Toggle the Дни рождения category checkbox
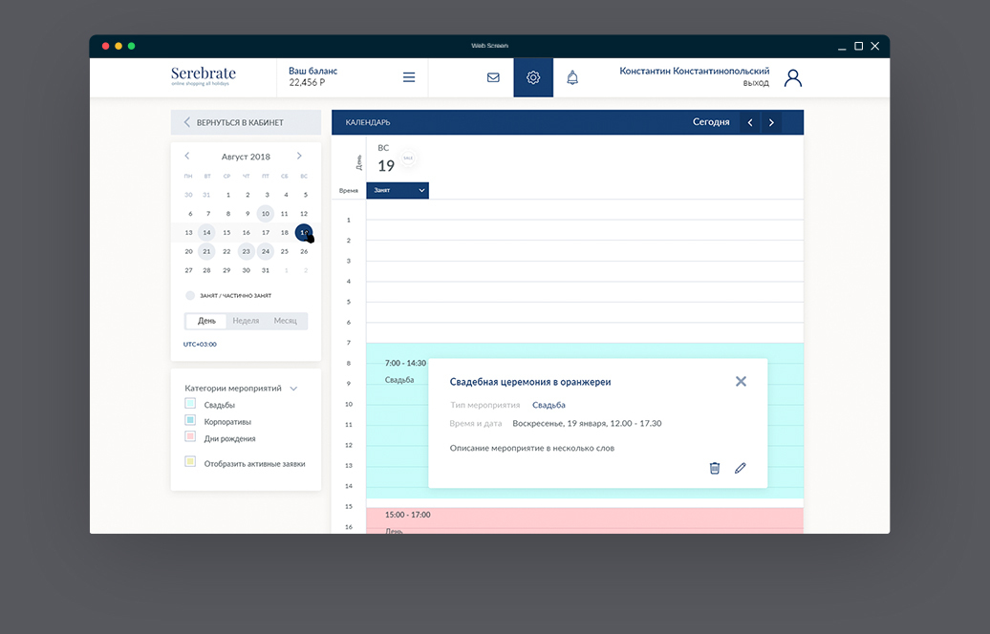The height and width of the screenshot is (634, 990). pyautogui.click(x=190, y=437)
